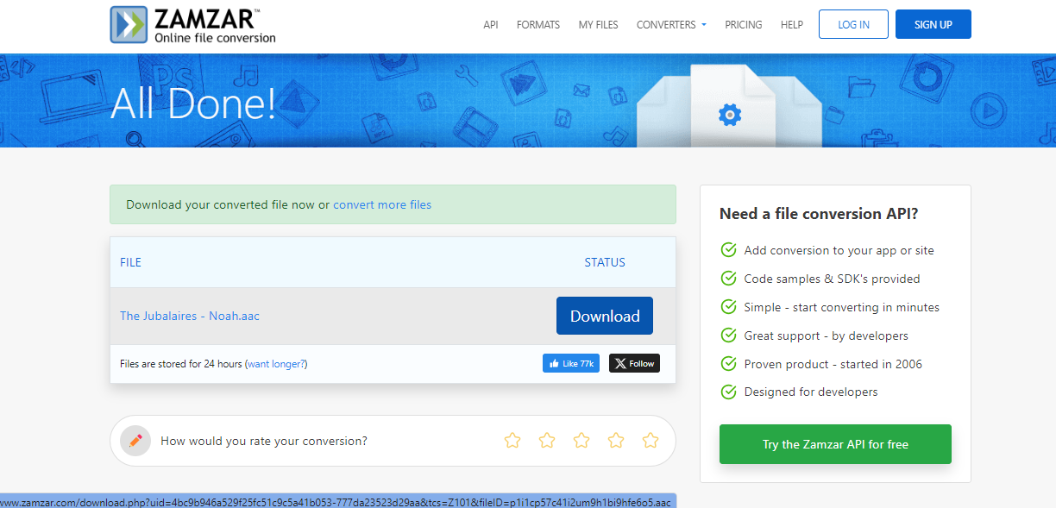
Task: Click the 'All Done!' heading
Action: [x=193, y=103]
